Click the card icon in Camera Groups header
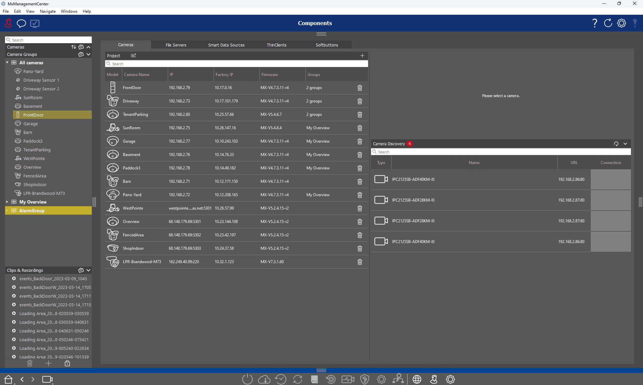The image size is (643, 385). [x=81, y=54]
